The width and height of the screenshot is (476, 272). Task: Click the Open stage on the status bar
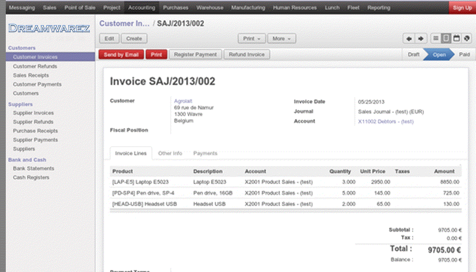point(440,54)
